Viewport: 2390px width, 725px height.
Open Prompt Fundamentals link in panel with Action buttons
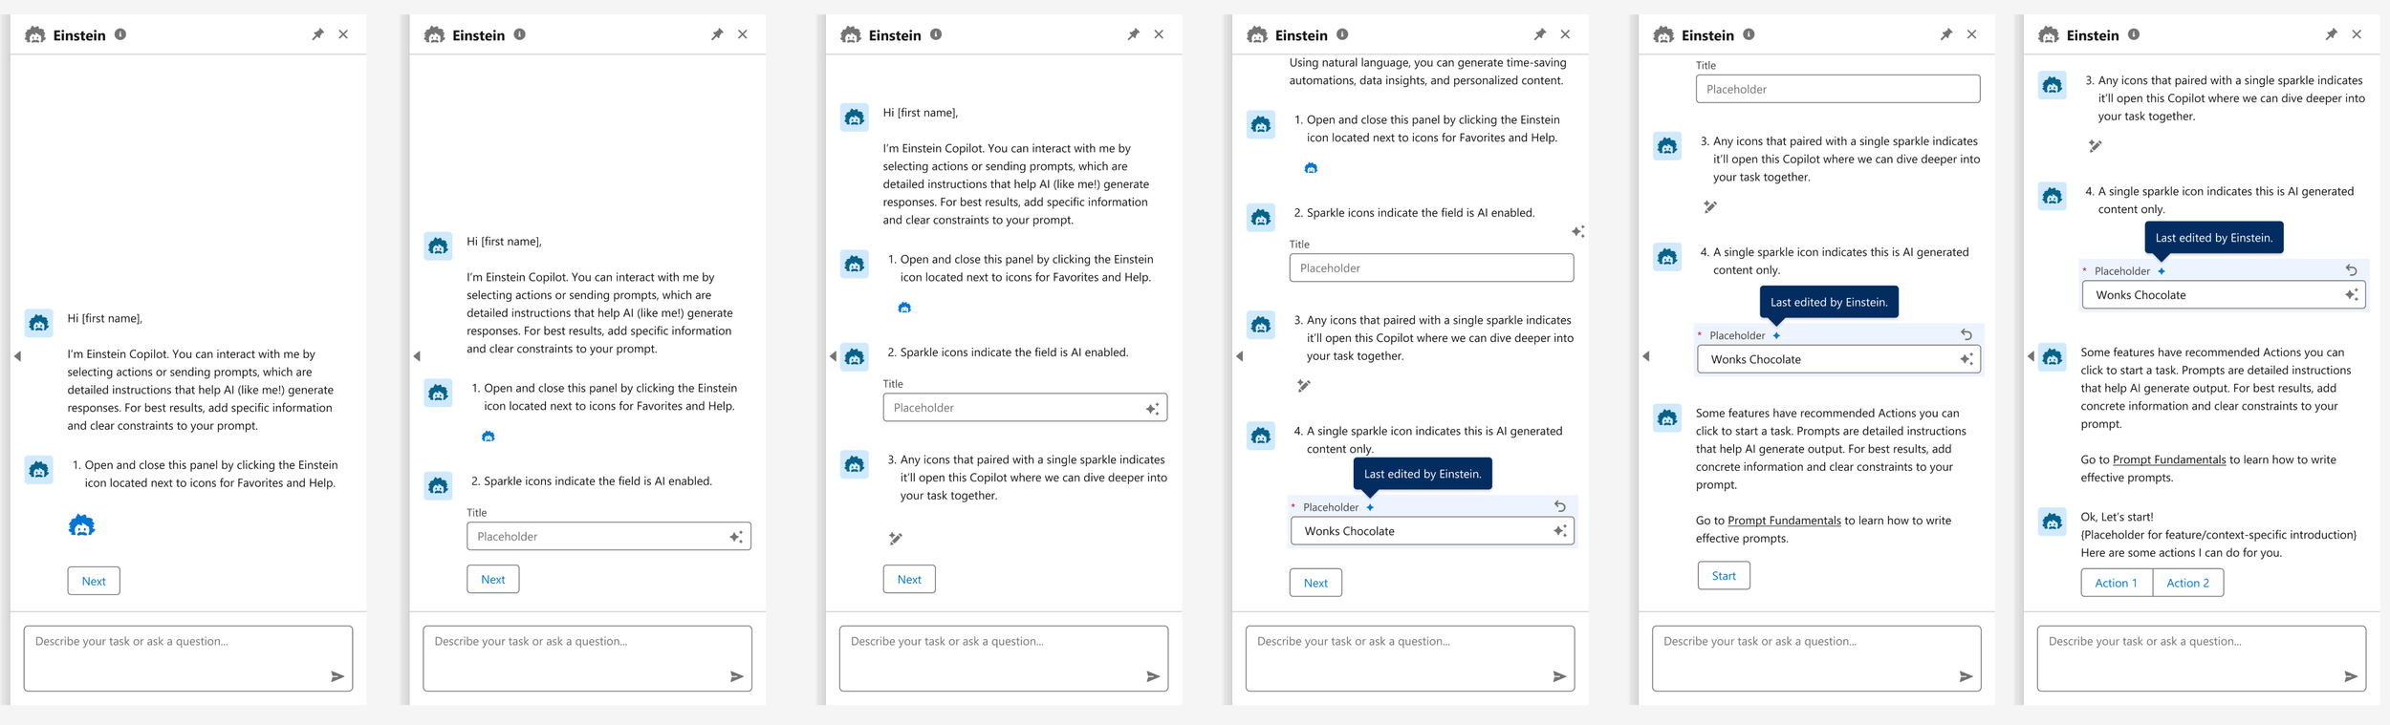pyautogui.click(x=2169, y=459)
